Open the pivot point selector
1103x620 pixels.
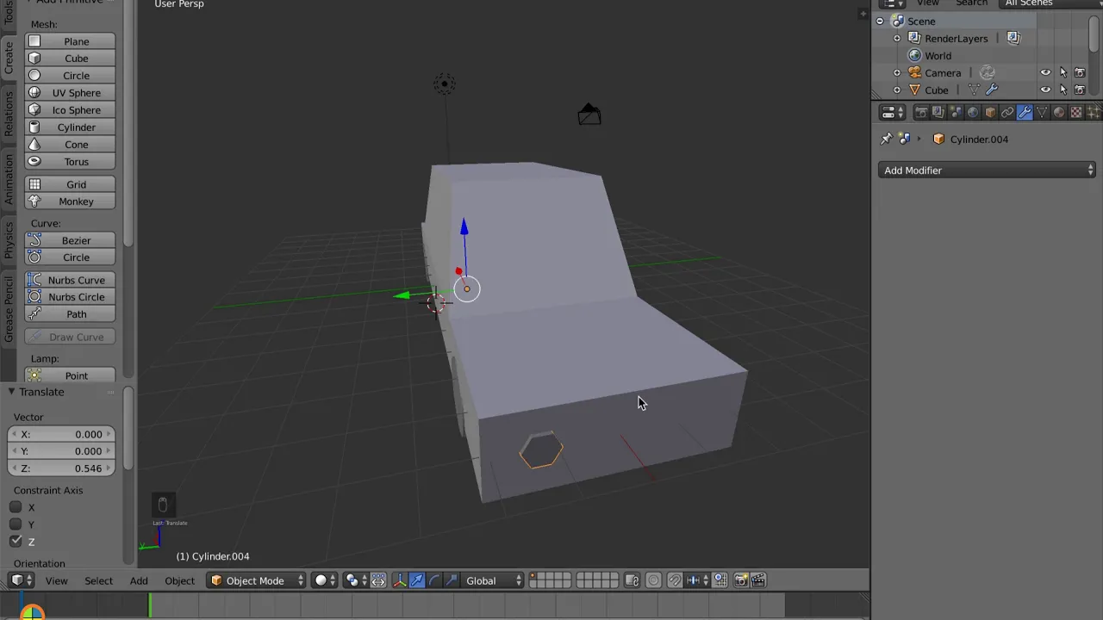[x=355, y=580]
